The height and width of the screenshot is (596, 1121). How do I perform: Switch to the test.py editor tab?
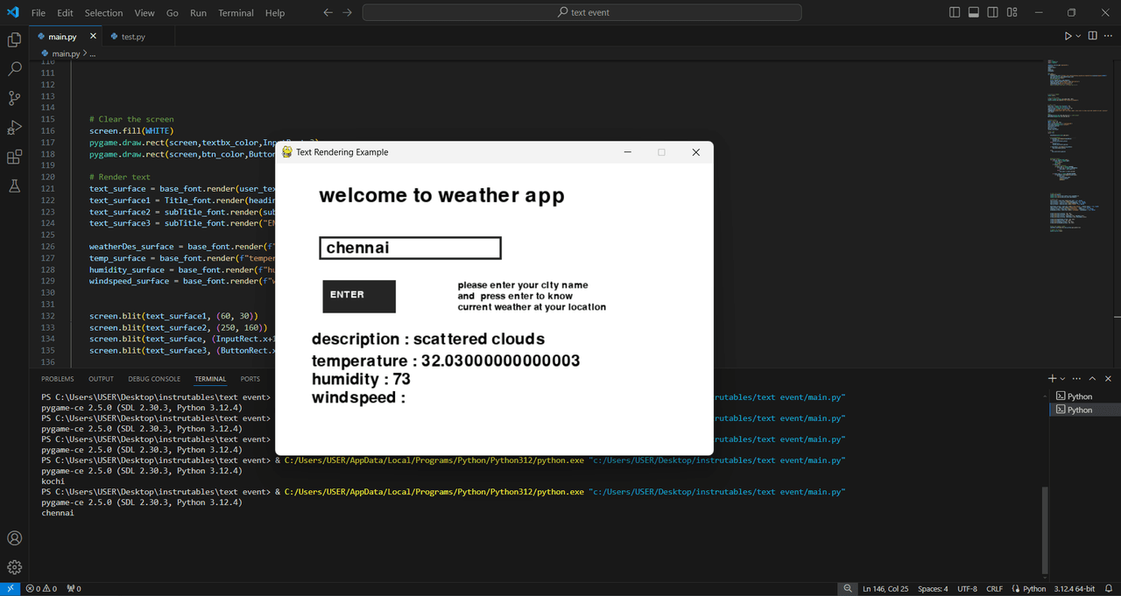coord(133,37)
